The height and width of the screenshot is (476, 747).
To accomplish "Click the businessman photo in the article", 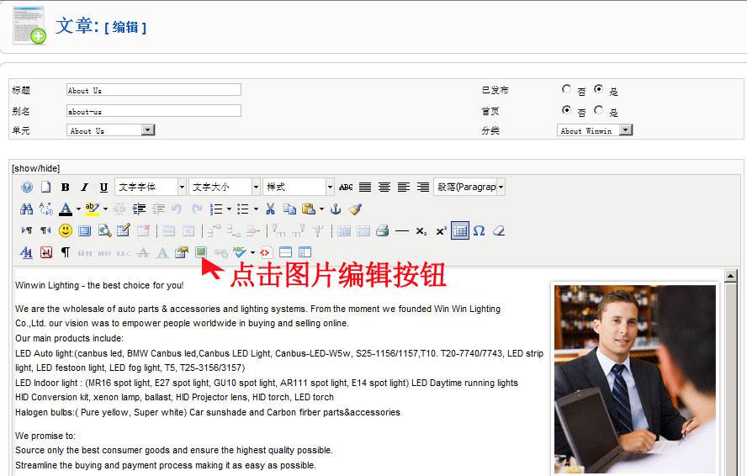I will coord(635,378).
